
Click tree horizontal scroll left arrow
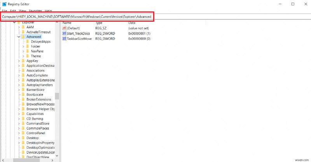point(3,160)
